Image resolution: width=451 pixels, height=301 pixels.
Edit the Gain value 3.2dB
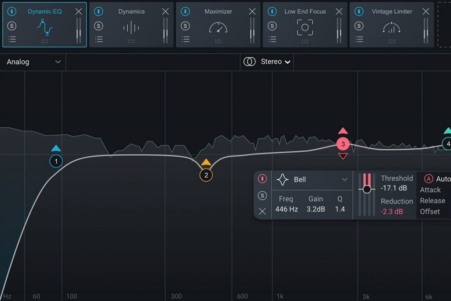(x=316, y=209)
